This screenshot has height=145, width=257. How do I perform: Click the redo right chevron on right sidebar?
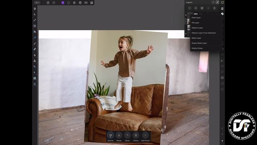point(222,134)
